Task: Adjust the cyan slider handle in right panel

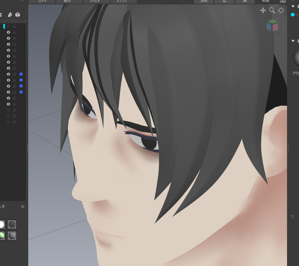Action: pyautogui.click(x=293, y=15)
